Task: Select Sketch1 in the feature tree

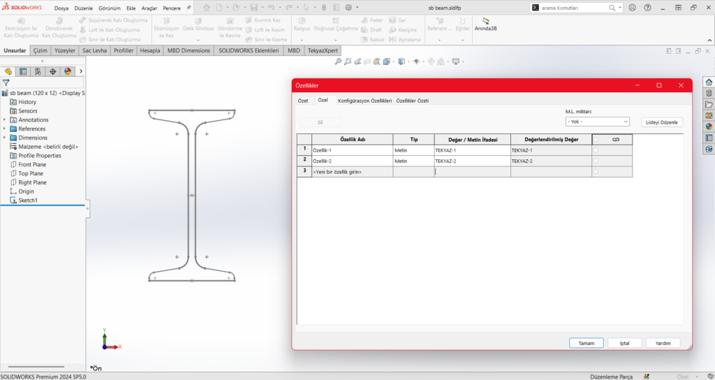Action: [28, 200]
